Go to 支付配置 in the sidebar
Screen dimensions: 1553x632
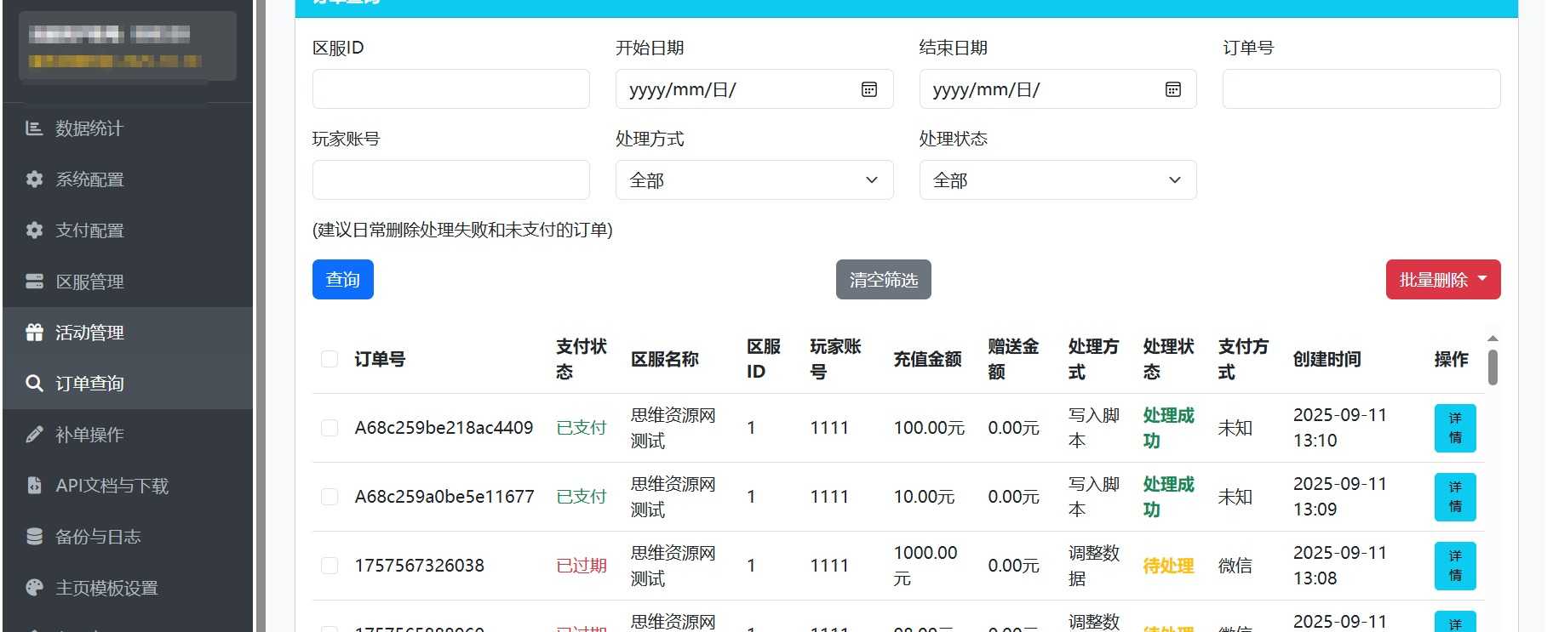point(89,231)
